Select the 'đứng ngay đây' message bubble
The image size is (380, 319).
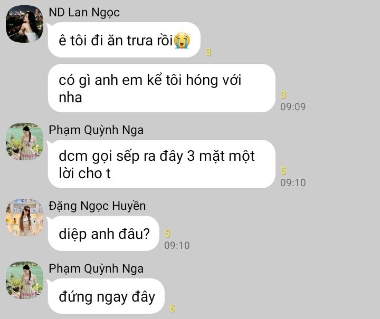click(x=107, y=296)
